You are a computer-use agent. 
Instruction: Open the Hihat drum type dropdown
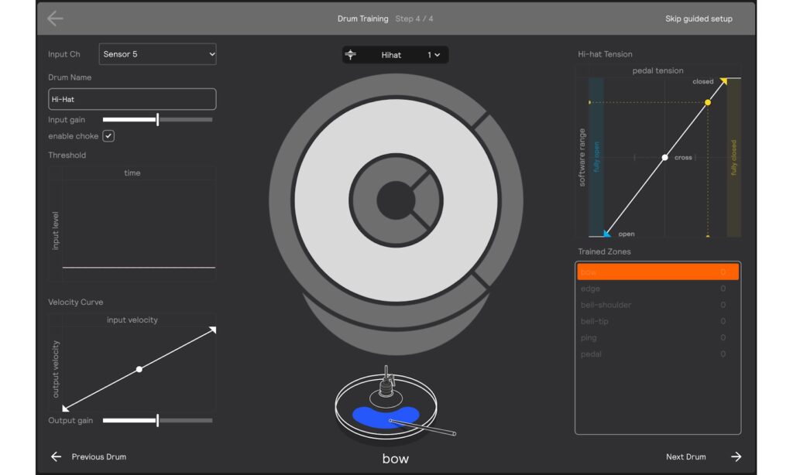tap(391, 55)
